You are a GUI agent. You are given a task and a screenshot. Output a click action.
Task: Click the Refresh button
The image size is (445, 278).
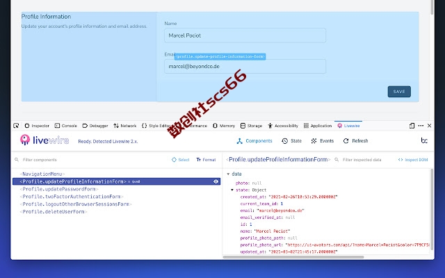pos(355,141)
